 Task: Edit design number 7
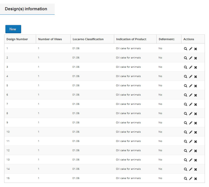[191, 104]
